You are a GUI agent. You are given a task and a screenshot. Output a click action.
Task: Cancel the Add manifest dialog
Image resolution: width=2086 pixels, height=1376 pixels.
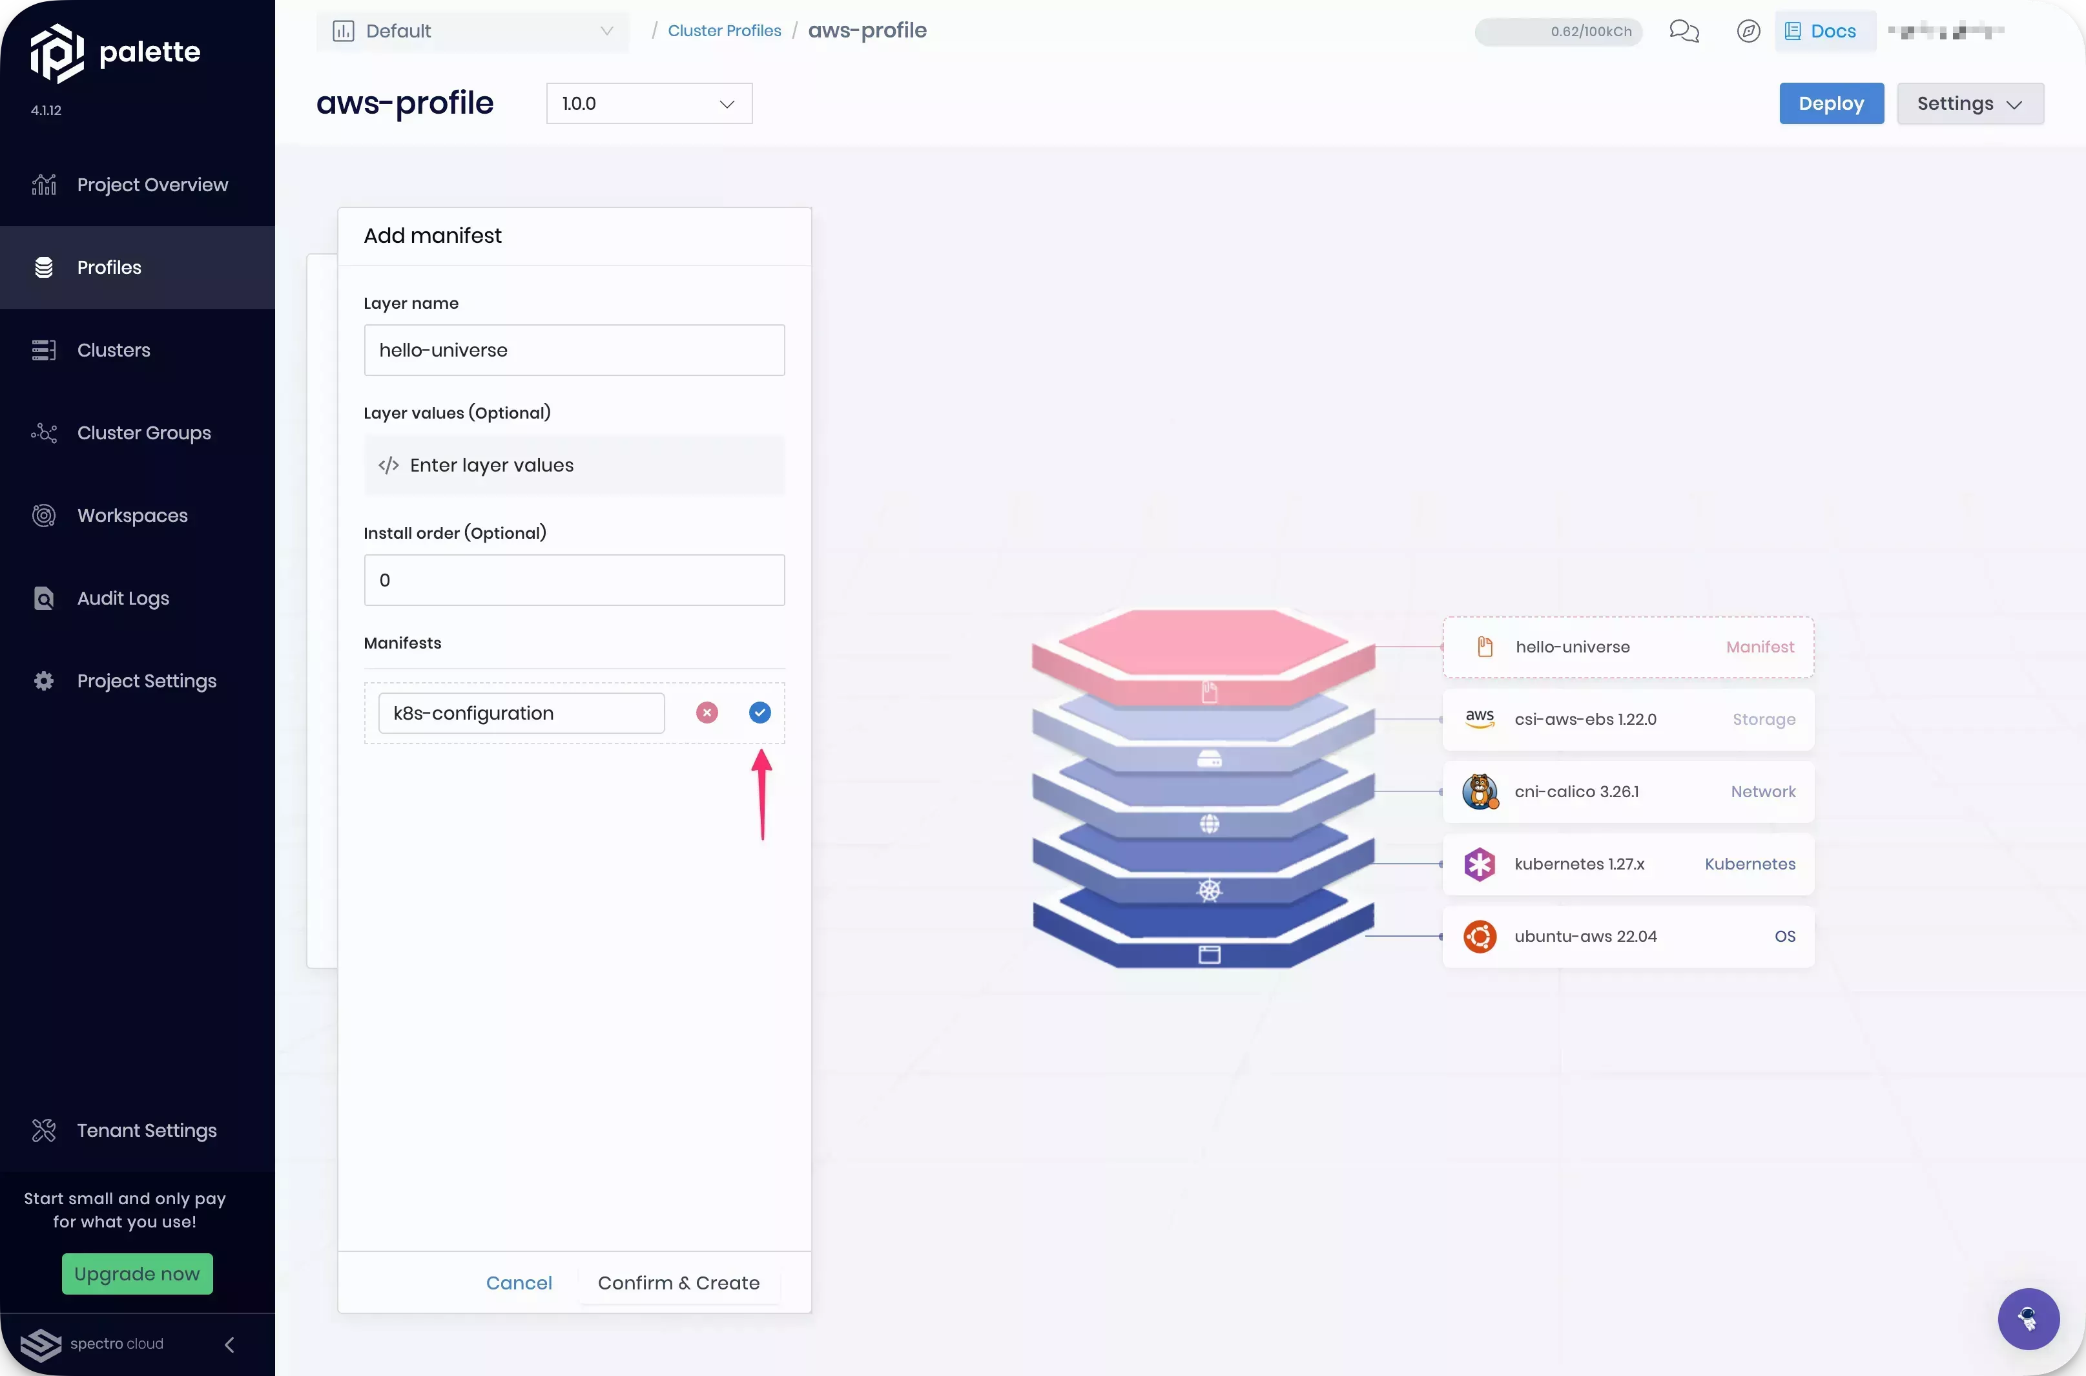point(519,1283)
